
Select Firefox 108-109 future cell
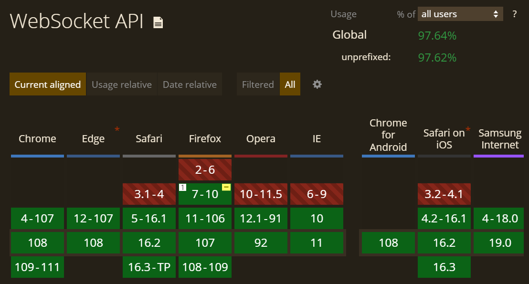205,267
